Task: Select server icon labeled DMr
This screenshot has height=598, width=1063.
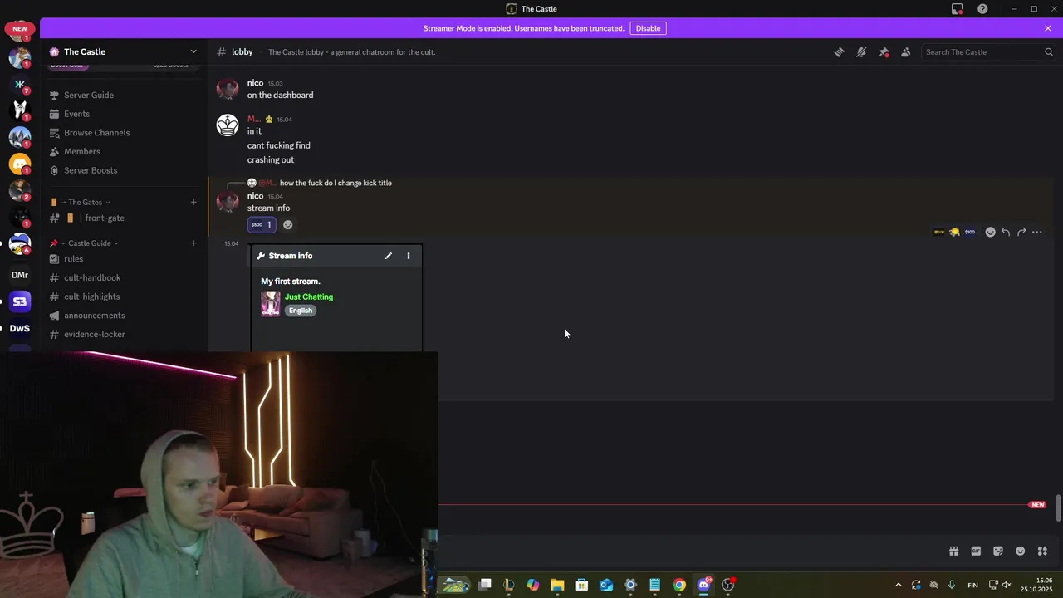Action: [20, 275]
